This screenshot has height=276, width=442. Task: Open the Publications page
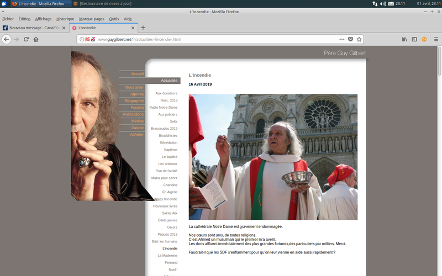pos(133,114)
